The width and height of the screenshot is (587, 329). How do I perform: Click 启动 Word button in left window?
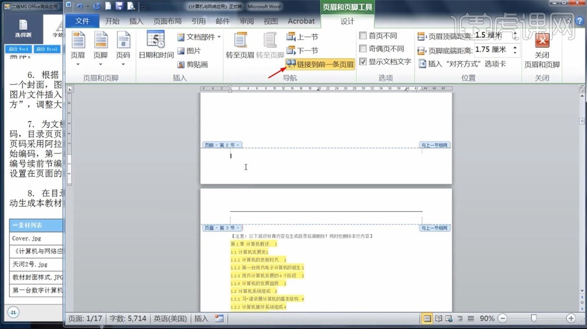(x=18, y=49)
